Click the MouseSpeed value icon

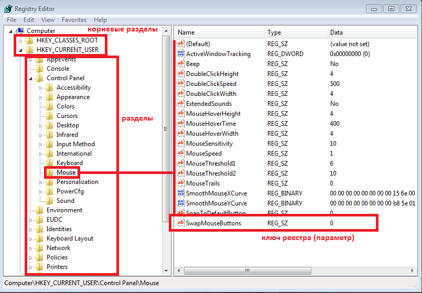[x=180, y=153]
